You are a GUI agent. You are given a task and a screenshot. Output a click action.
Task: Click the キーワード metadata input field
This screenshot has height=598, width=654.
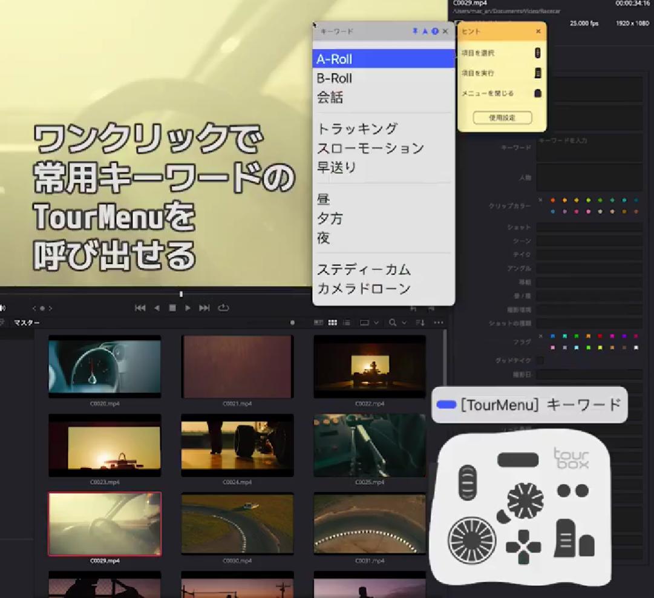click(x=589, y=148)
